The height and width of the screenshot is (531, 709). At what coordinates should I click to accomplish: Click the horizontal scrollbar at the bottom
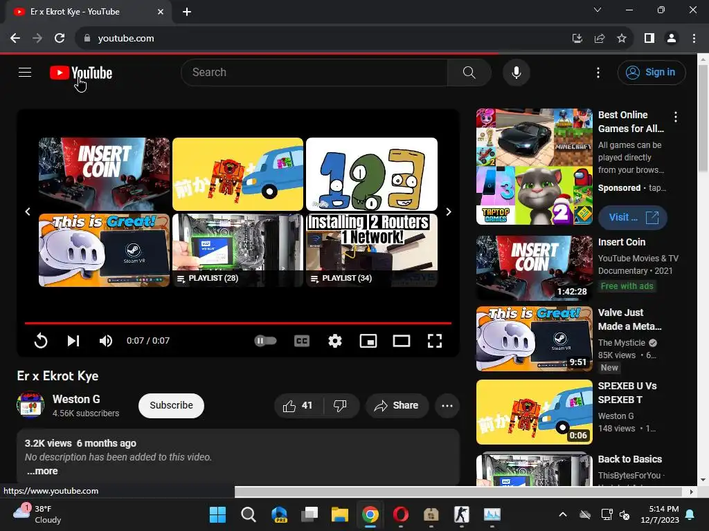pos(458,492)
